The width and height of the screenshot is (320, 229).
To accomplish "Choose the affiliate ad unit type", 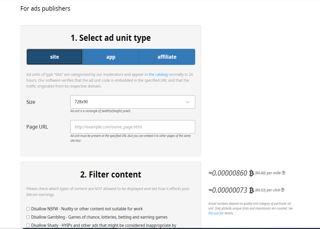I will point(167,57).
